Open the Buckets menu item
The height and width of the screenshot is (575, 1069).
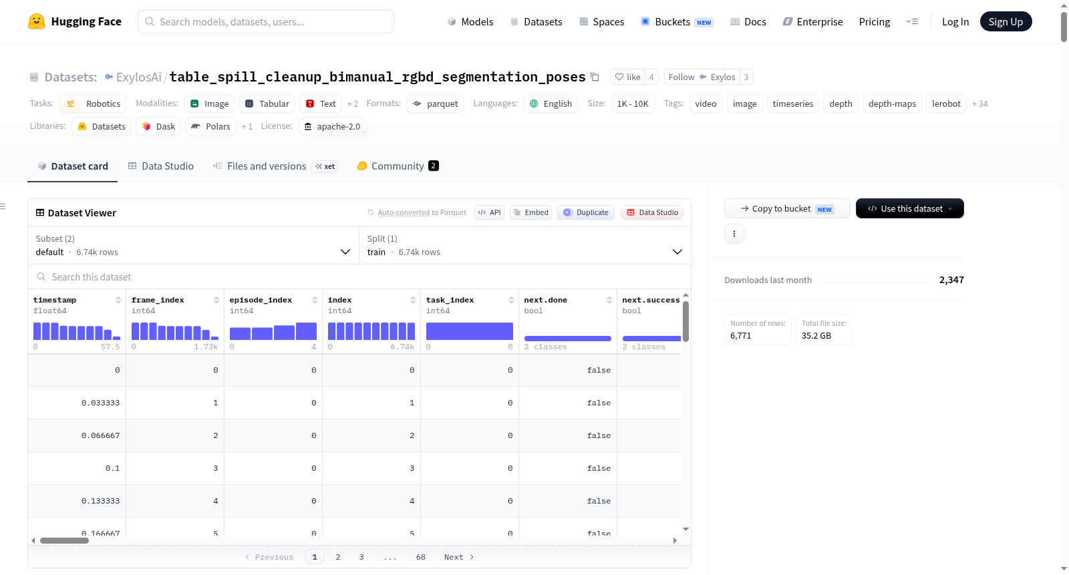tap(677, 21)
